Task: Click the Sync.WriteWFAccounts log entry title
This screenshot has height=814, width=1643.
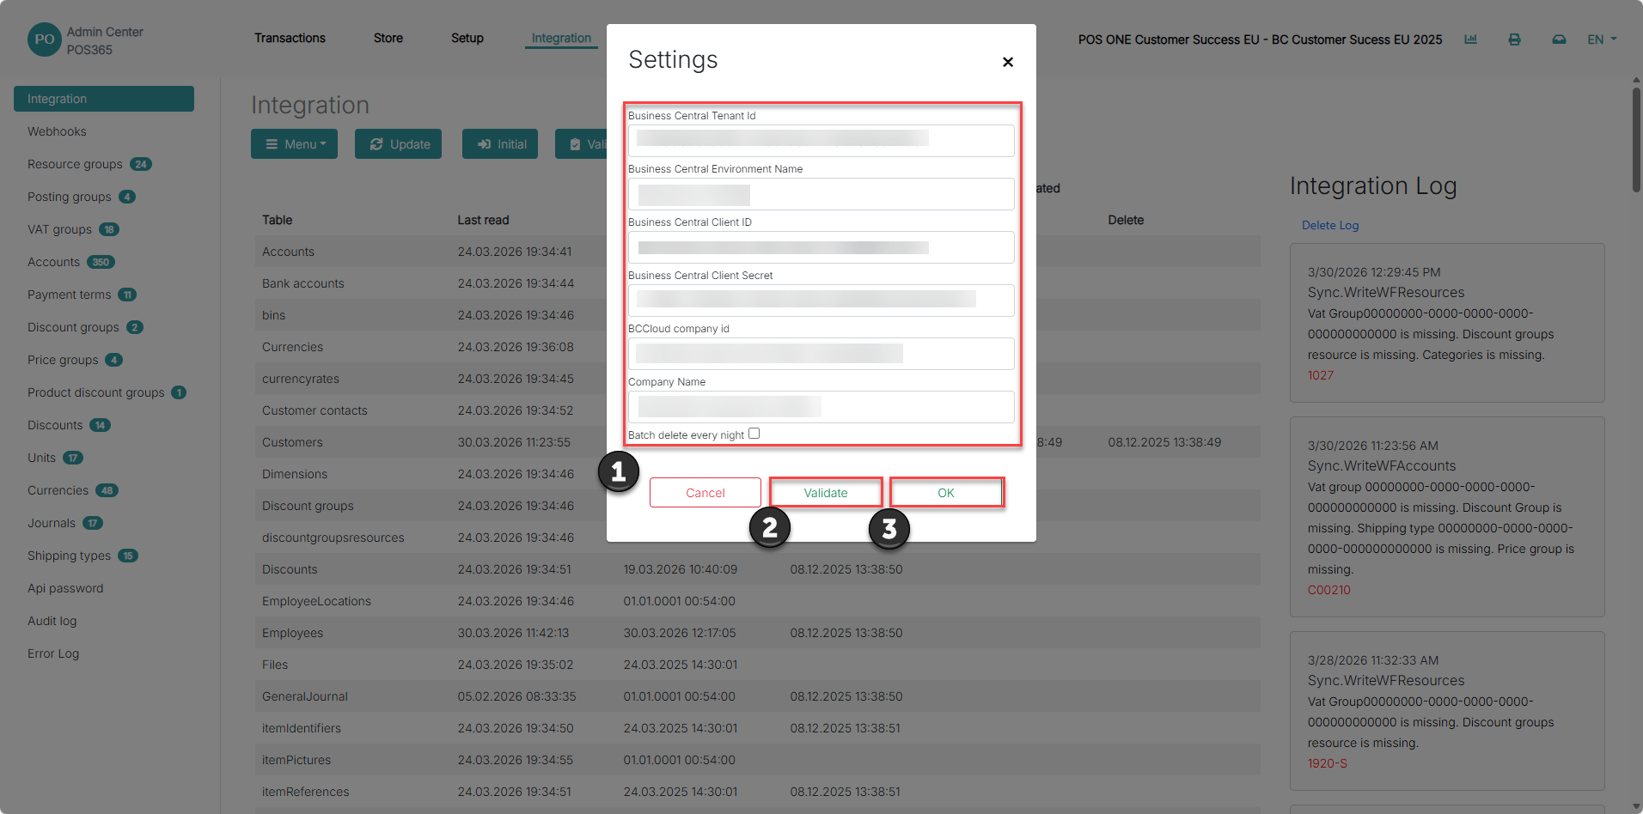Action: point(1382,465)
